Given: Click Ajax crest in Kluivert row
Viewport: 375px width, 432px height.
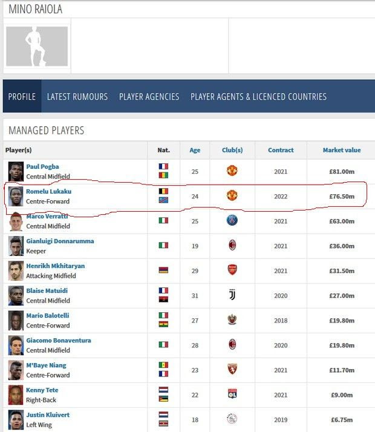Looking at the screenshot, I should coord(232,419).
